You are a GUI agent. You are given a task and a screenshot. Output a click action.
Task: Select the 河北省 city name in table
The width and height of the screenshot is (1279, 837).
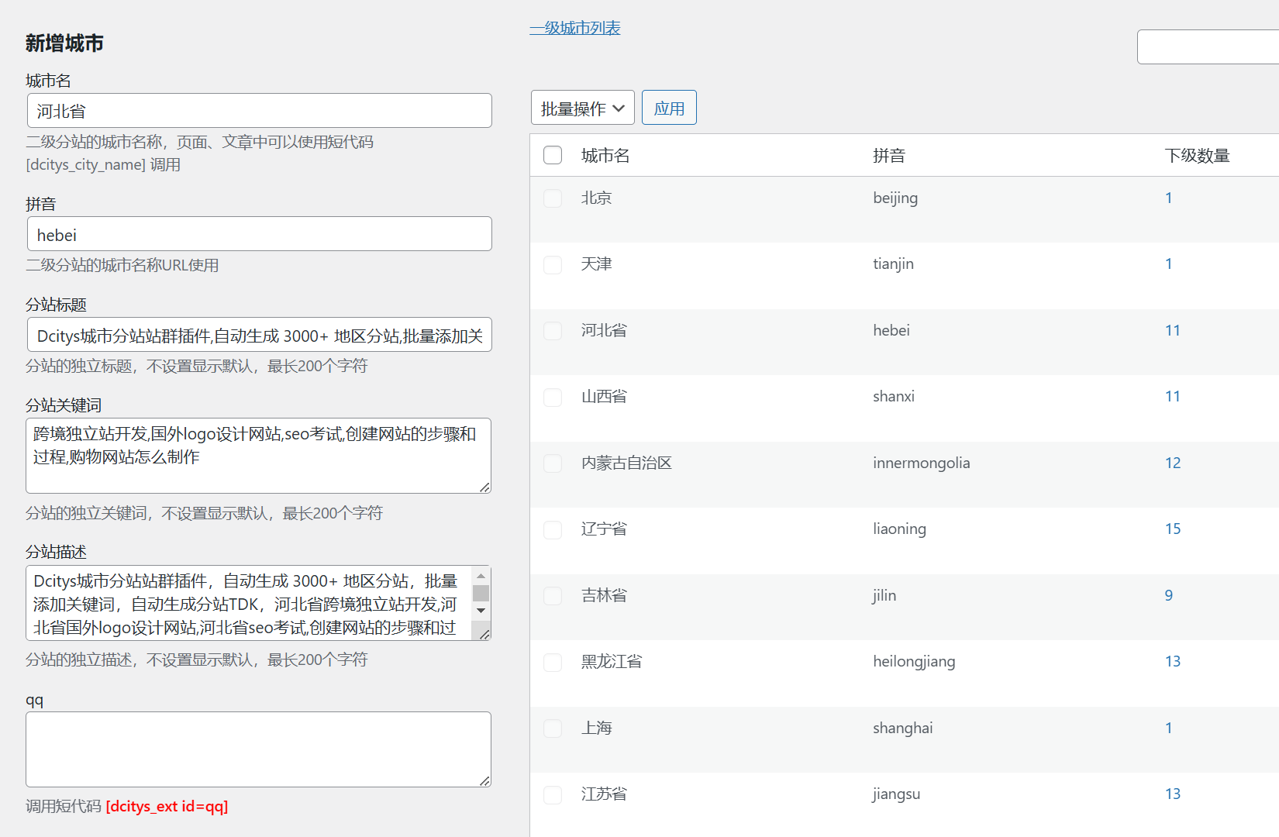point(604,330)
